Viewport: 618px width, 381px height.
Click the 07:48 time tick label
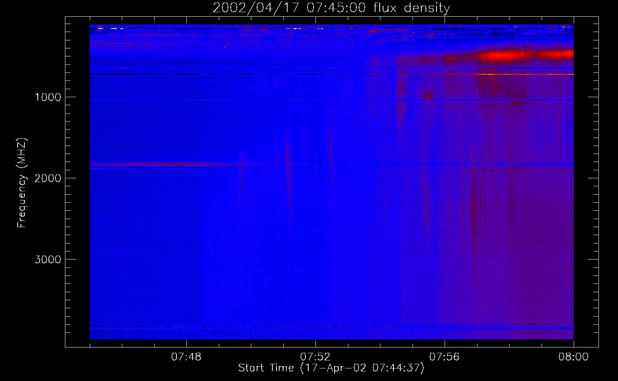[x=186, y=357]
